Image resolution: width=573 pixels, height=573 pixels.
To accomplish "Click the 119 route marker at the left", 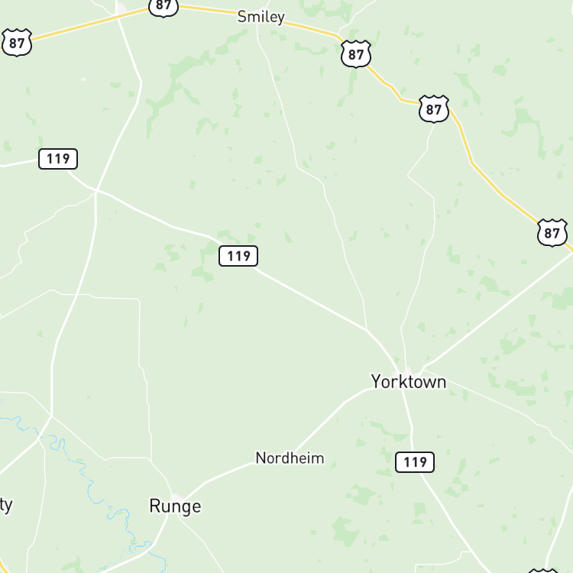I will (x=58, y=159).
